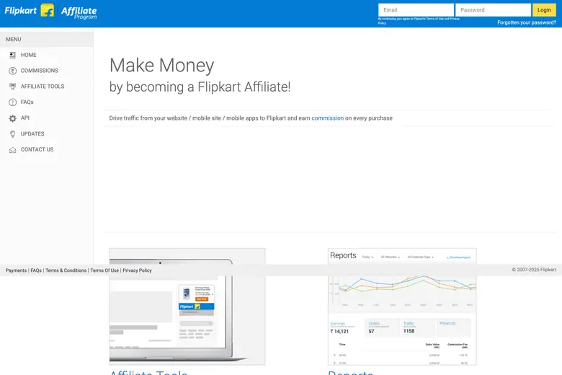
Task: Go to AFFILIATE TOOLS in sidebar
Action: point(43,87)
